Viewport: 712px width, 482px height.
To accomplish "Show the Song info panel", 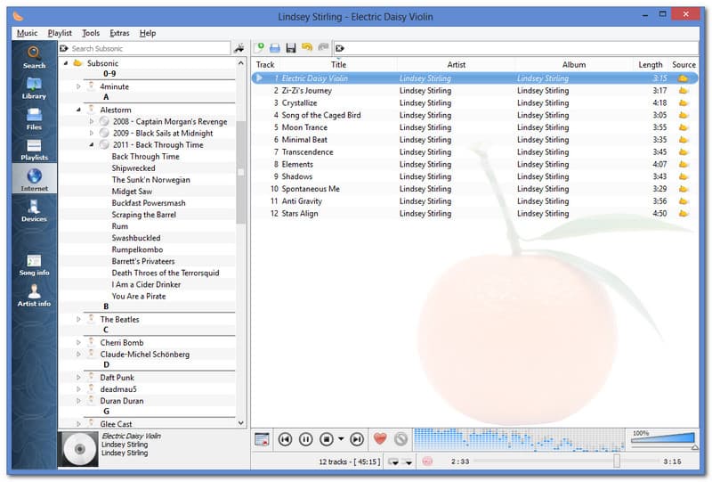I will [x=34, y=265].
